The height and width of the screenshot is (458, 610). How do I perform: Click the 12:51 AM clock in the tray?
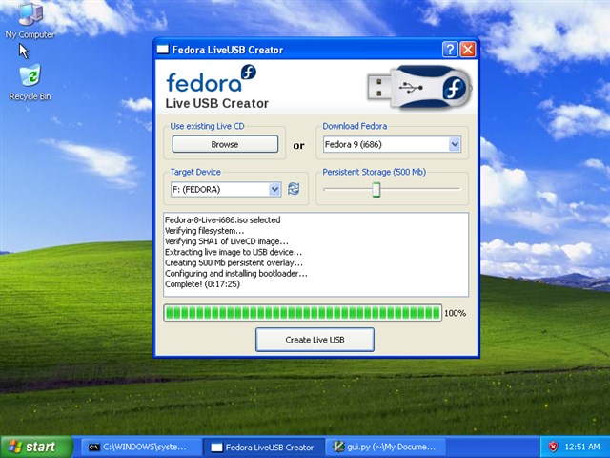[582, 447]
